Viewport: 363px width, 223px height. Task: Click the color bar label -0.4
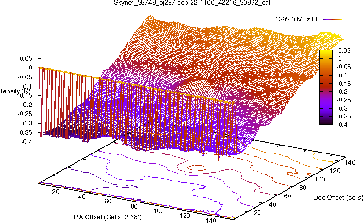(x=342, y=125)
